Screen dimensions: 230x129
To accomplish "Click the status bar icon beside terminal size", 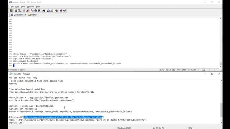I will [x=204, y=70].
